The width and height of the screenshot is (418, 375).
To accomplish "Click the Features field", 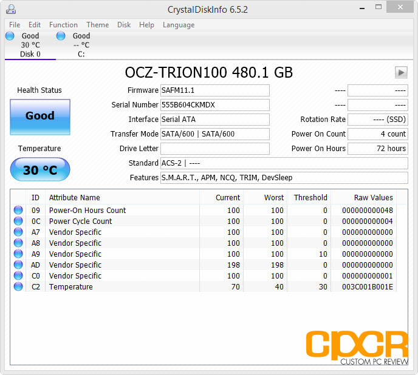I will point(284,178).
